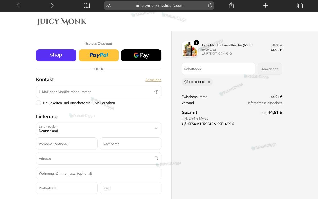
Task: Click the search icon in the Adresse field
Action: click(x=156, y=158)
